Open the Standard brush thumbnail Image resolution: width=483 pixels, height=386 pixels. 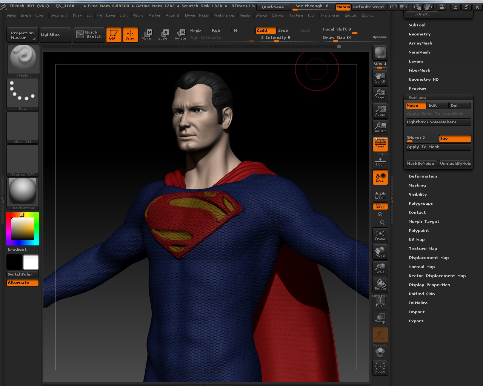tap(23, 60)
